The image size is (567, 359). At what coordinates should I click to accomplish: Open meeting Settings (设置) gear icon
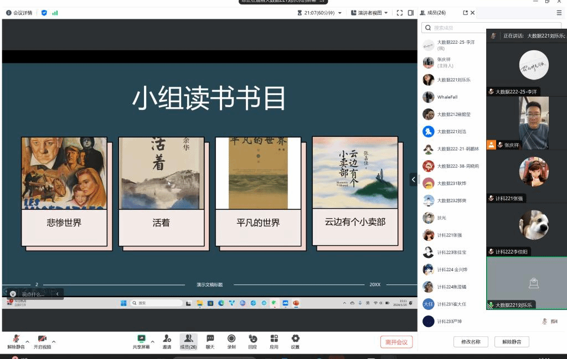pyautogui.click(x=295, y=339)
